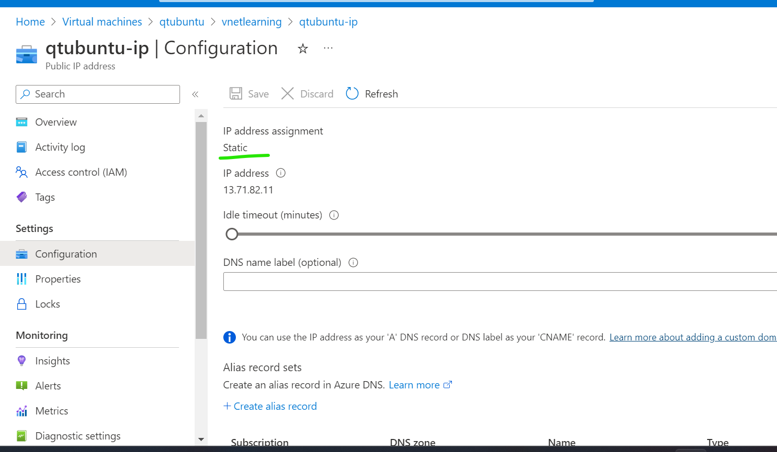Viewport: 777px width, 452px height.
Task: Open Insights under Monitoring
Action: click(x=52, y=361)
